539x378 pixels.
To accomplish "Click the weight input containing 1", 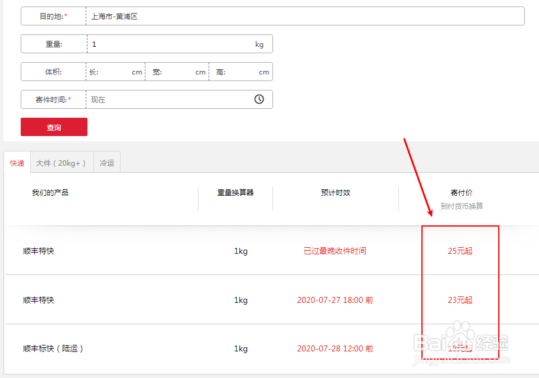I will (x=170, y=44).
